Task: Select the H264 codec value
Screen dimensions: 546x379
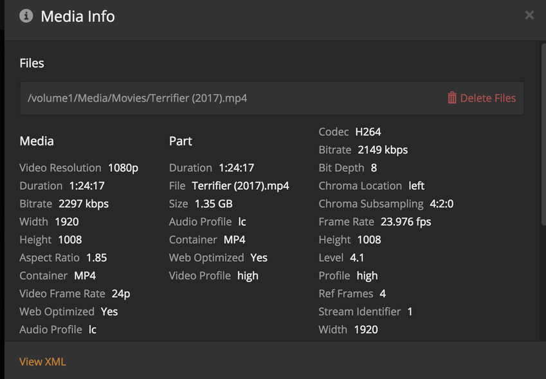Action: [368, 132]
